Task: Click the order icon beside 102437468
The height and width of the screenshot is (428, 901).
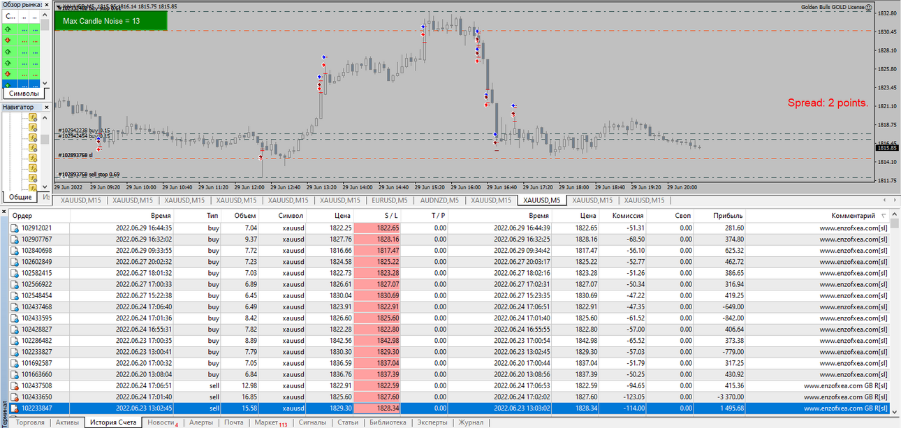Action: pyautogui.click(x=15, y=307)
